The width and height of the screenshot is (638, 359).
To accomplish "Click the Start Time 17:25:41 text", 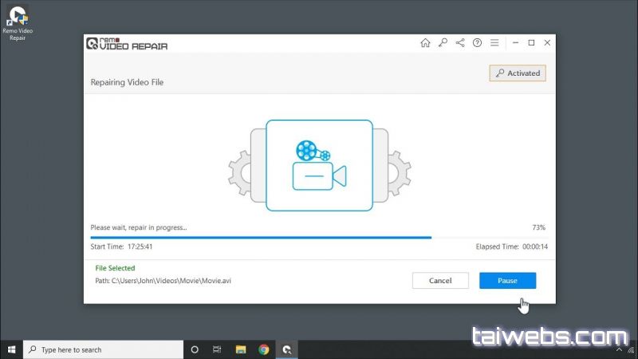I will tap(122, 247).
